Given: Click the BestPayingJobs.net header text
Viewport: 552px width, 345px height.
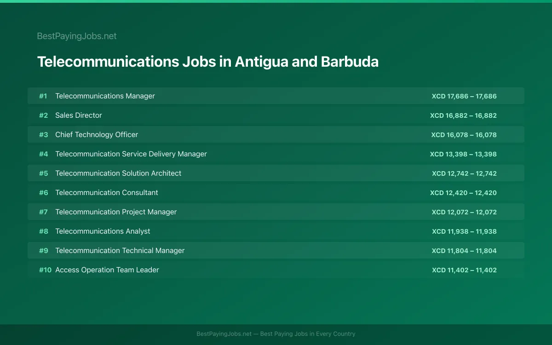Looking at the screenshot, I should [x=77, y=36].
